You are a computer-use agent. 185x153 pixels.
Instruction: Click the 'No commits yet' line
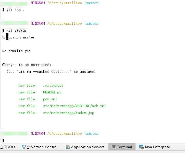(x=16, y=51)
